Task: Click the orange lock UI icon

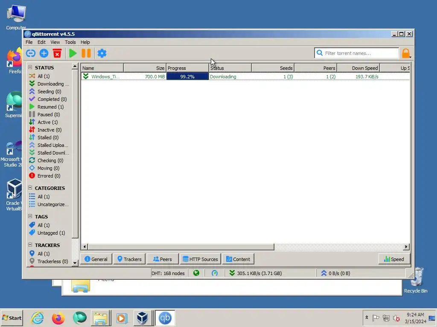Action: pyautogui.click(x=405, y=53)
